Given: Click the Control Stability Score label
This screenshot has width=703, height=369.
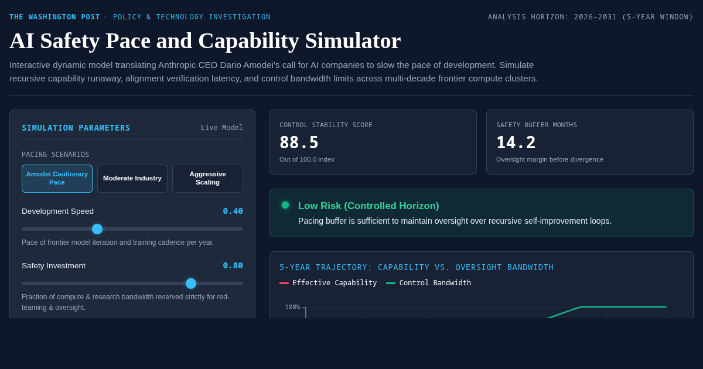Looking at the screenshot, I should [326, 125].
